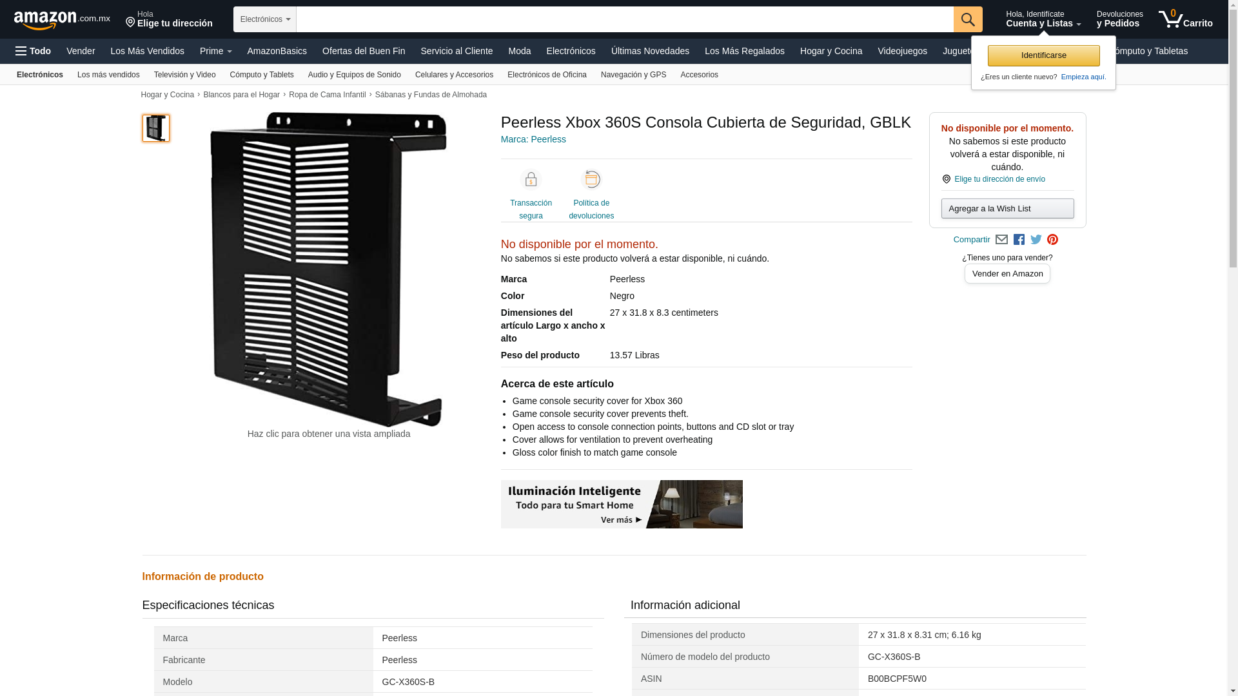Select the product image thumbnail
Screen dimensions: 1238x696
coord(156,128)
